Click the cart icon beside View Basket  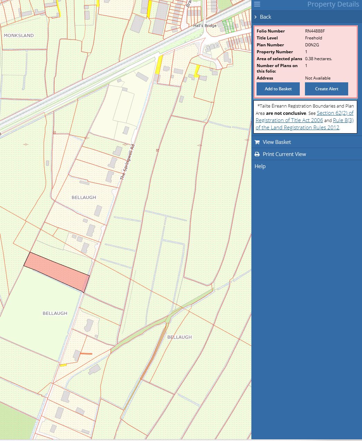[257, 142]
